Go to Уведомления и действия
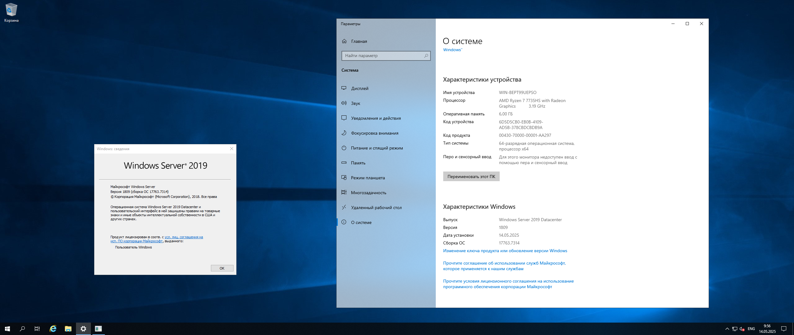 point(386,118)
